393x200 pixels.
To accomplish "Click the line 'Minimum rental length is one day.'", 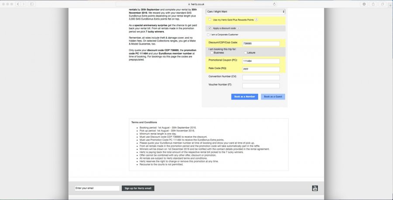I will click(158, 134).
